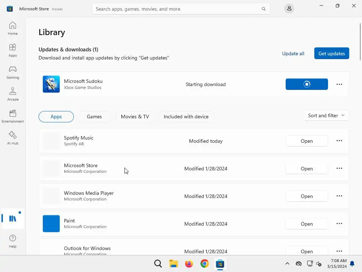Open Windows Search from the taskbar
Image resolution: width=362 pixels, height=272 pixels.
[x=158, y=263]
